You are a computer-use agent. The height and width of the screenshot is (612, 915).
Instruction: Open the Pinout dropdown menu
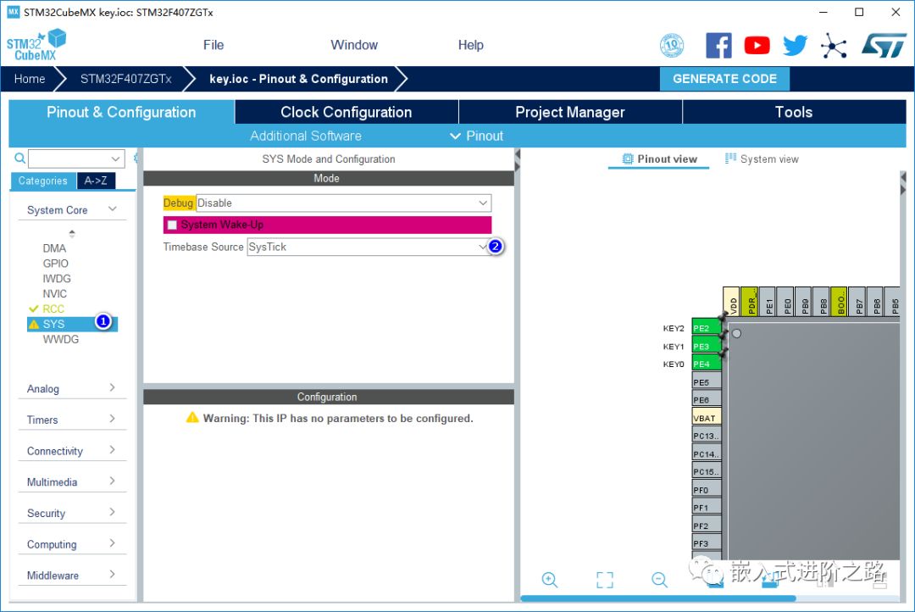coord(477,136)
